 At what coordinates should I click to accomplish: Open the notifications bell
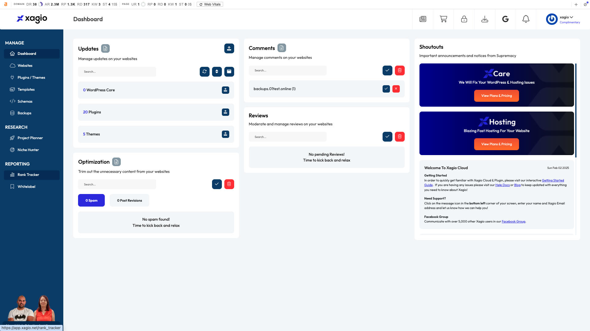coord(526,19)
